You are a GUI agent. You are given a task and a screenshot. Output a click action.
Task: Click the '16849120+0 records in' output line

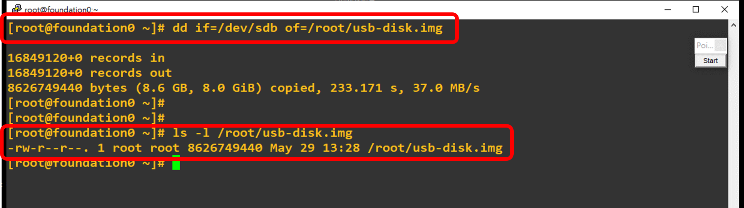point(86,58)
